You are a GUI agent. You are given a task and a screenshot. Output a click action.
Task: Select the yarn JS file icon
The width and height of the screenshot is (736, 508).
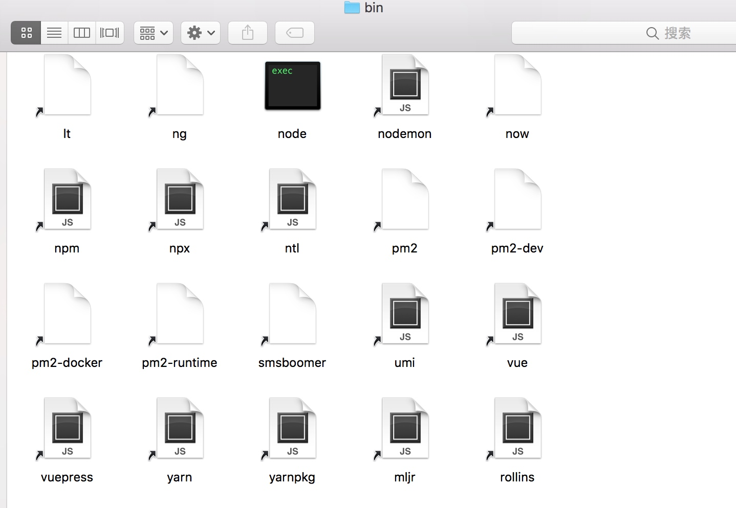(180, 429)
